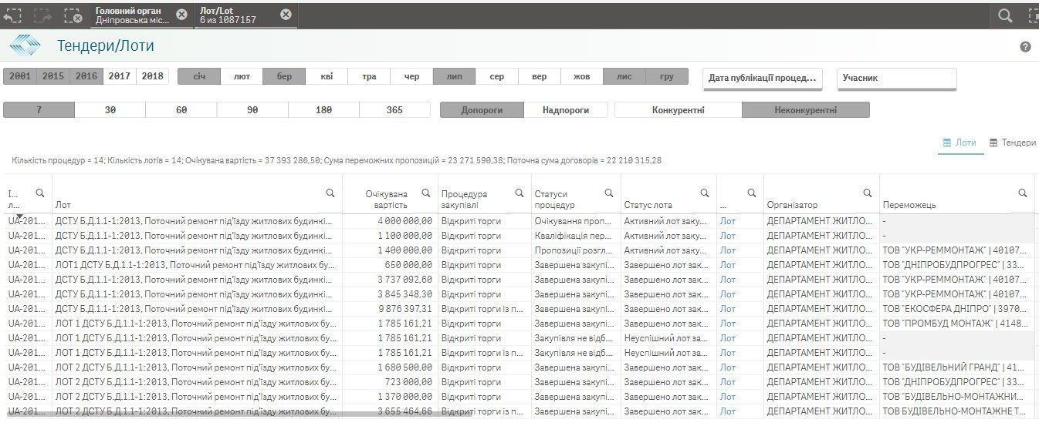Image resolution: width=1039 pixels, height=426 pixels.
Task: Enable the Конкурентні filter option
Action: point(678,110)
